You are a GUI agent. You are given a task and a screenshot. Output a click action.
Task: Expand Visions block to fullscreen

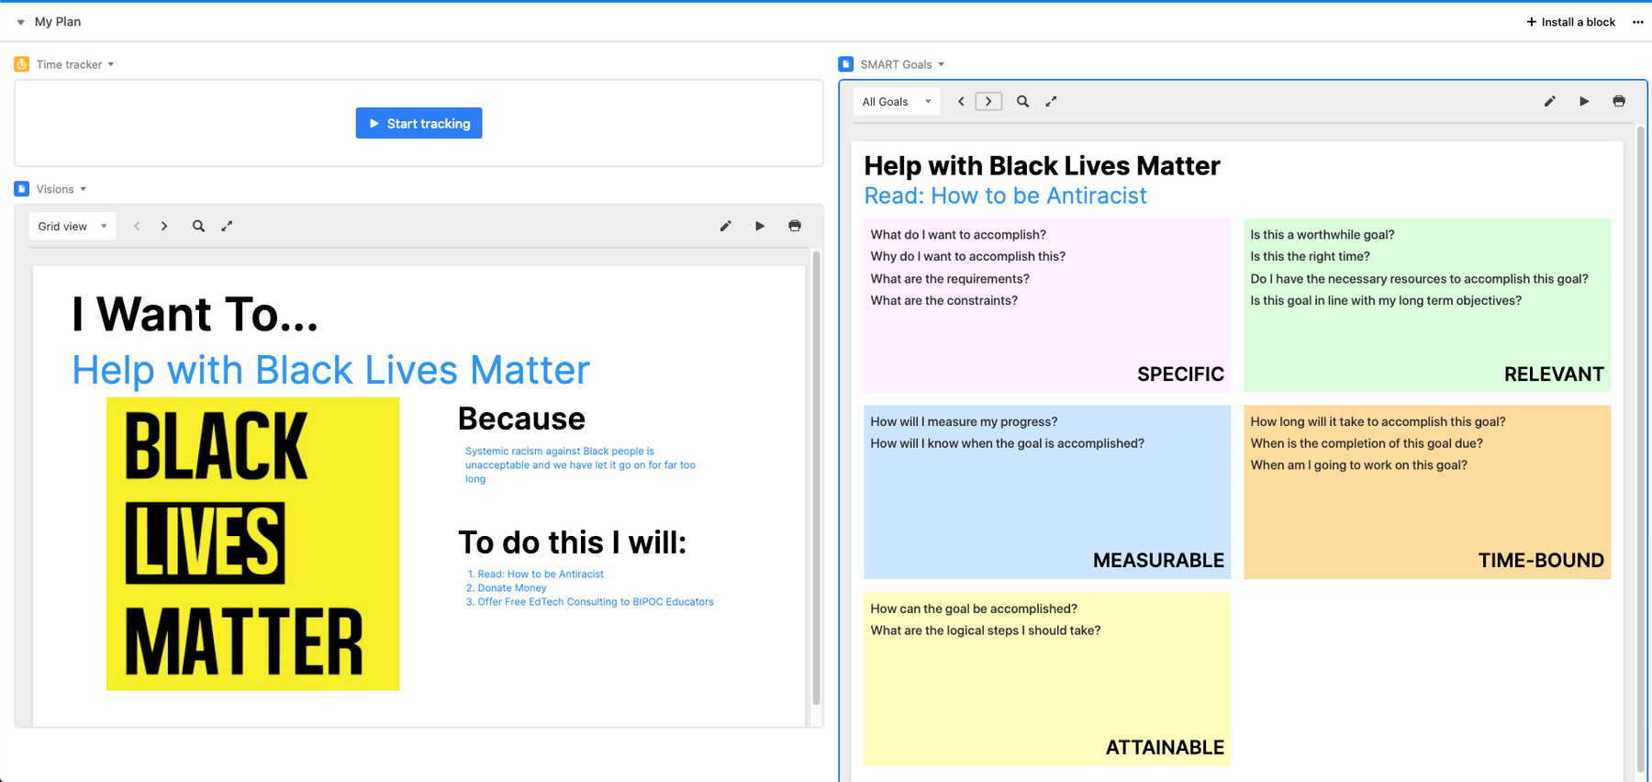click(227, 226)
